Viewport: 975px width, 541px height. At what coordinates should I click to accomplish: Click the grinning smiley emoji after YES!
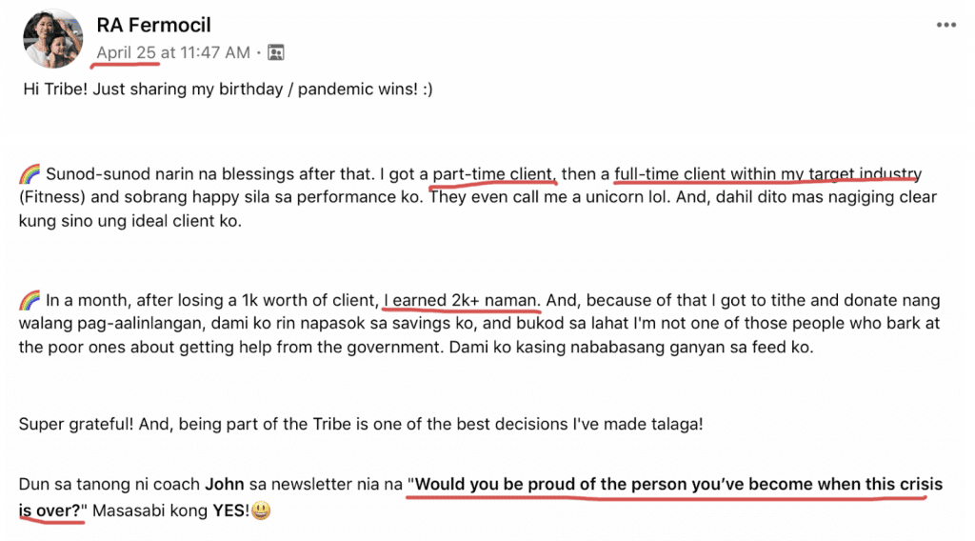261,511
